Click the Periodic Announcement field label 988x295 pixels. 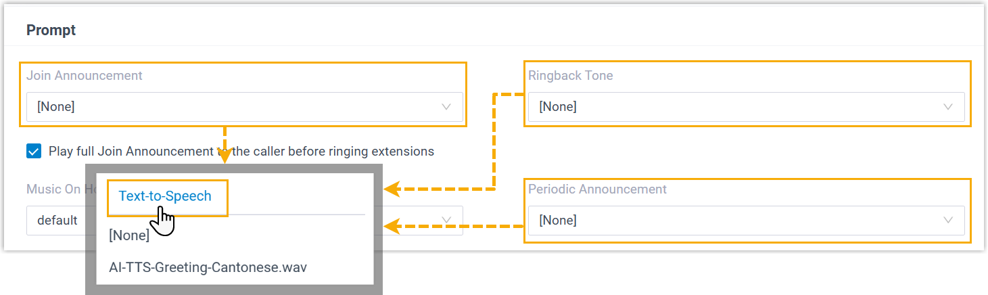(x=598, y=189)
